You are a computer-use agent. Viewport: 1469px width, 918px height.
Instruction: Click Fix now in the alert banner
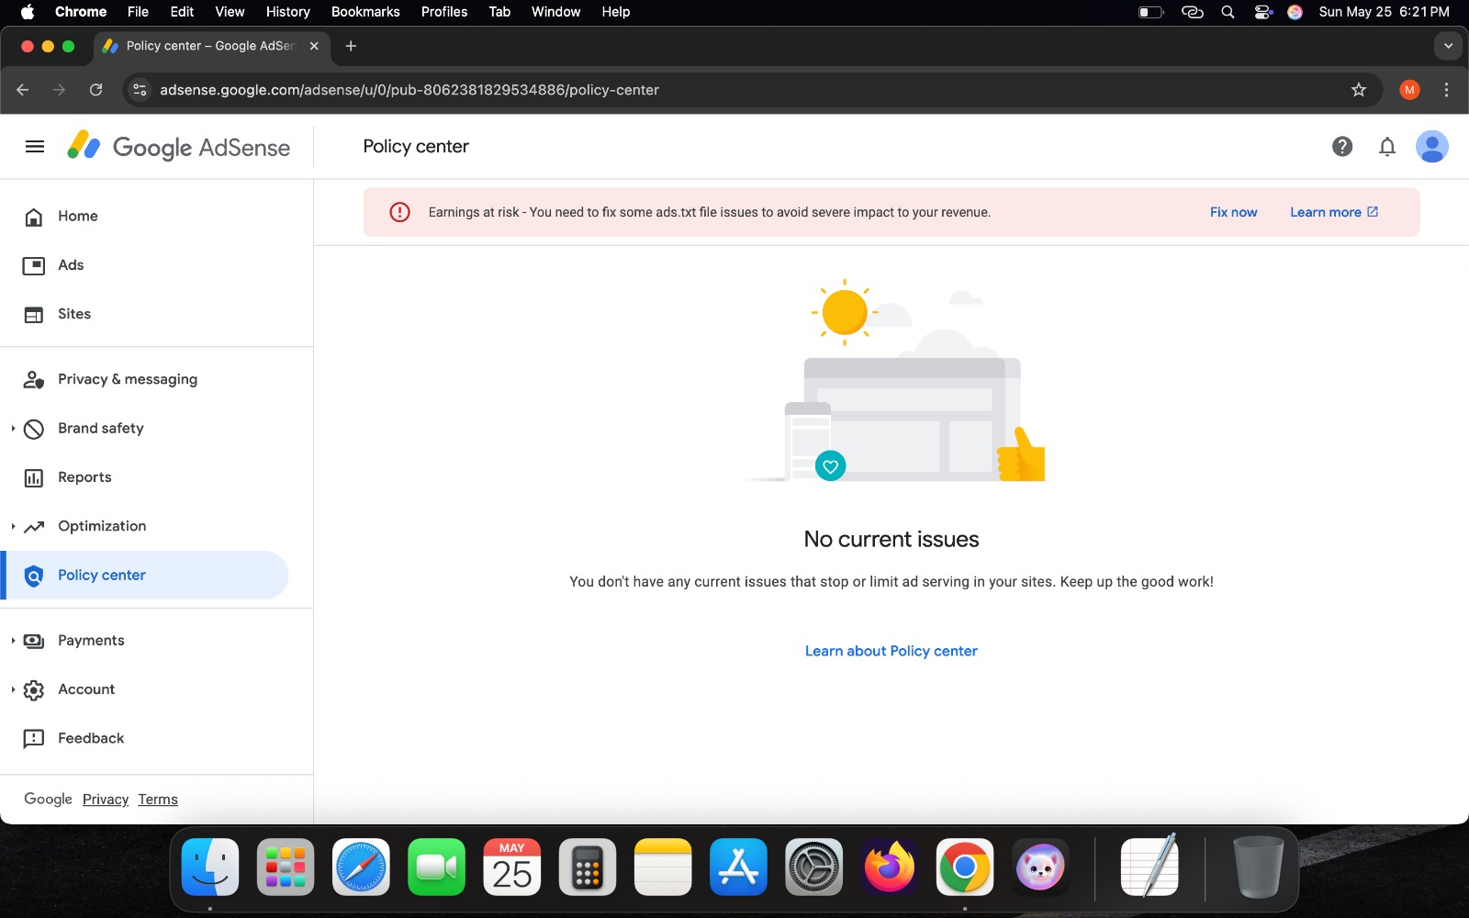[1233, 212]
